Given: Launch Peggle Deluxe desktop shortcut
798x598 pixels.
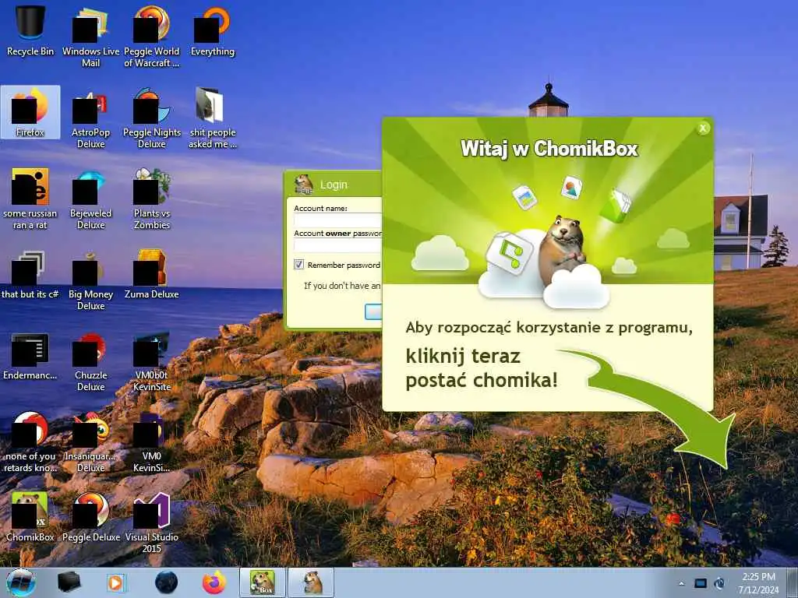Looking at the screenshot, I should [90, 517].
